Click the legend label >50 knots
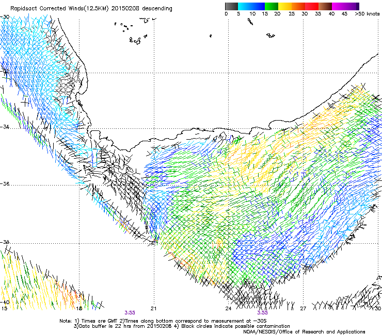This screenshot has width=382, height=335. pyautogui.click(x=367, y=14)
